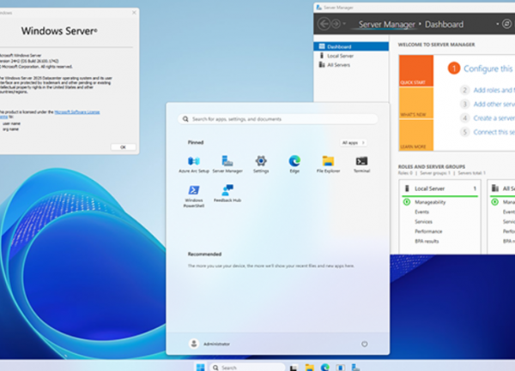Switch to Server Manager on the taskbar

coord(355,368)
